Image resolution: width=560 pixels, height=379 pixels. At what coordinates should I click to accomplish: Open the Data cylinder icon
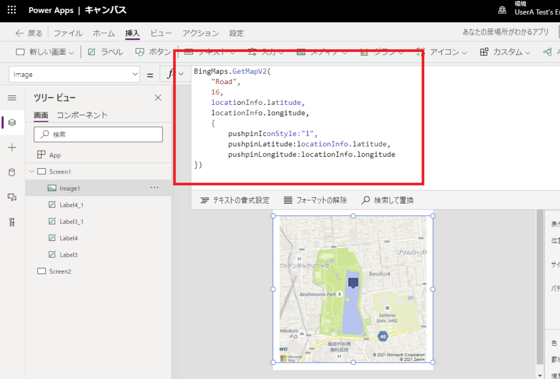coord(12,173)
